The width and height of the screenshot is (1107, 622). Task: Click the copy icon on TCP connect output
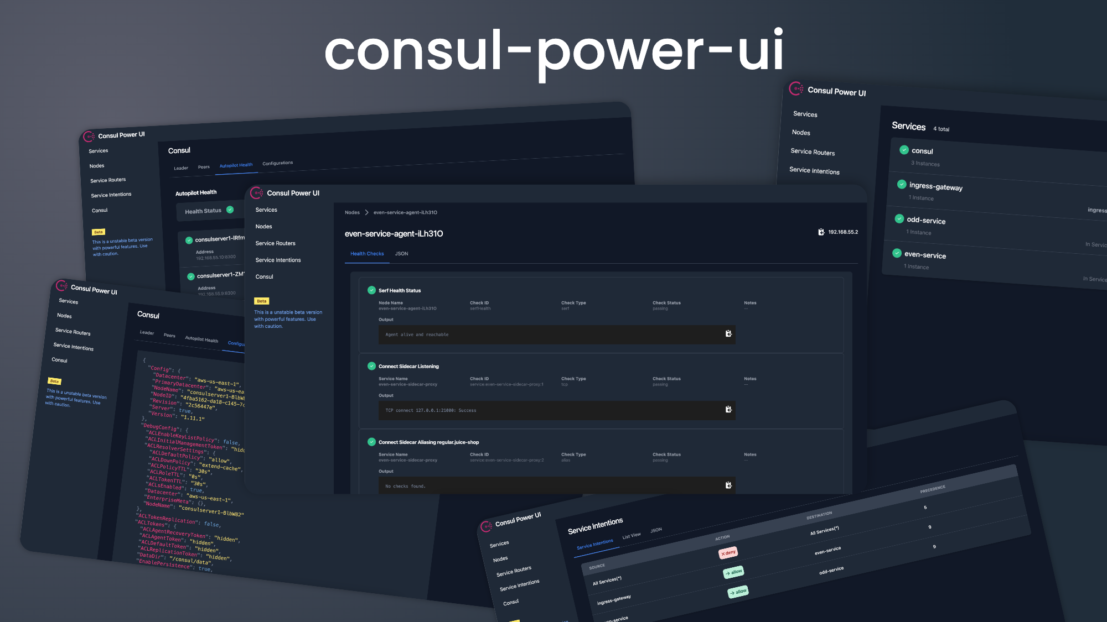click(x=728, y=410)
